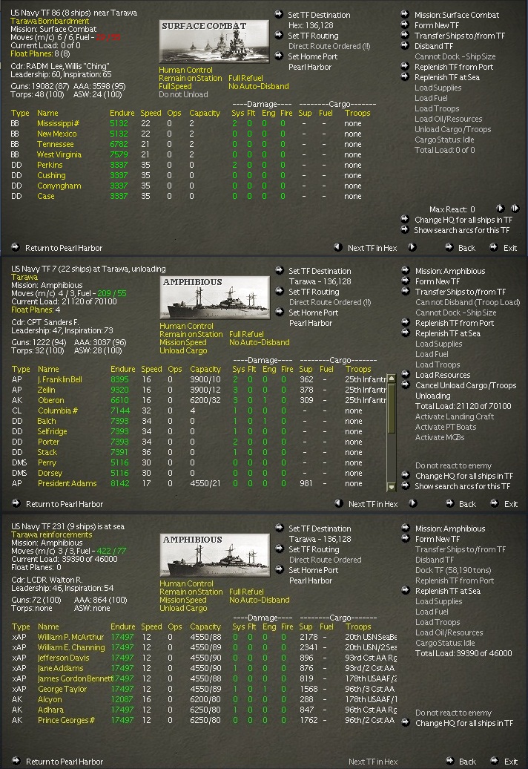This screenshot has height=769, width=528.
Task: Click Back in TF 231 panel
Action: click(x=467, y=761)
